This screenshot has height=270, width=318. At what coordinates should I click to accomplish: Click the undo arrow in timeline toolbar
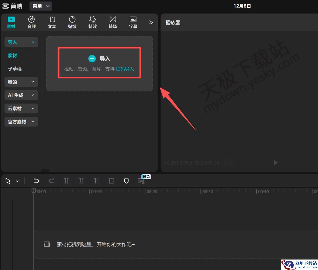[x=36, y=181]
